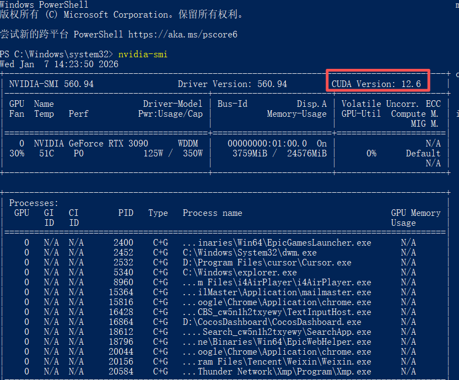Click the 00000000:01:00.0 bus ID
This screenshot has width=459, height=380.
pyautogui.click(x=267, y=144)
